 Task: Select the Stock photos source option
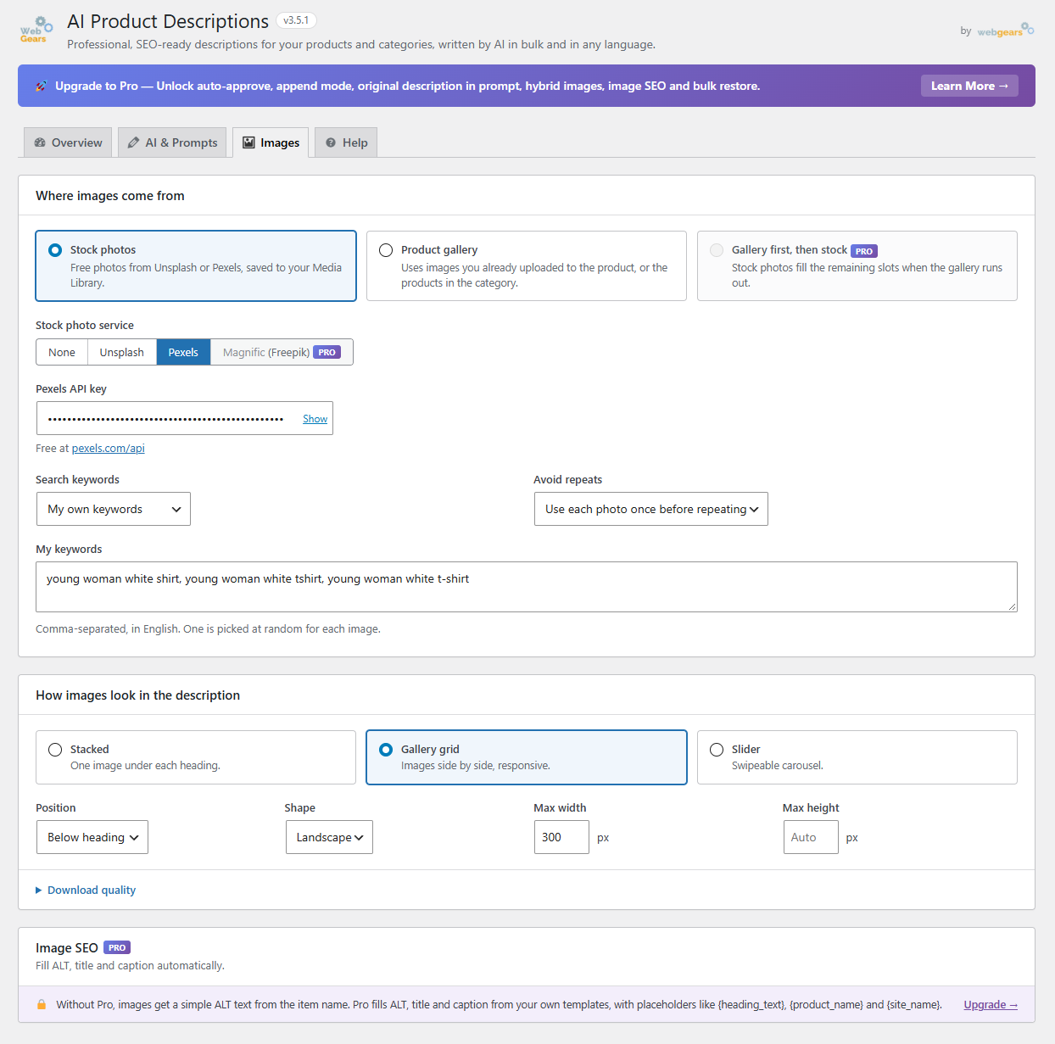pyautogui.click(x=196, y=265)
